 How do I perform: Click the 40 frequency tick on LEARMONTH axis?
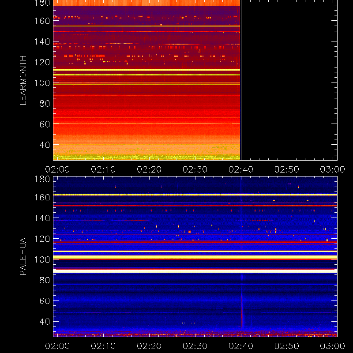pos(45,145)
